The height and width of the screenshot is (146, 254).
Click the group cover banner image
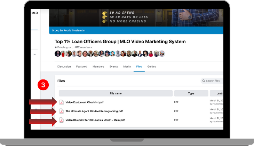(x=136, y=18)
